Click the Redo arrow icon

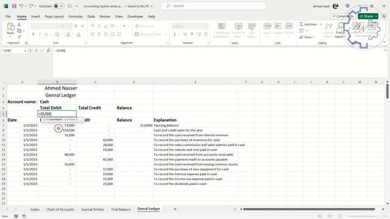[x=31, y=6]
